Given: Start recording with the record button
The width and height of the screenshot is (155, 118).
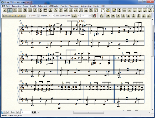Looking at the screenshot, I should click(x=19, y=16).
